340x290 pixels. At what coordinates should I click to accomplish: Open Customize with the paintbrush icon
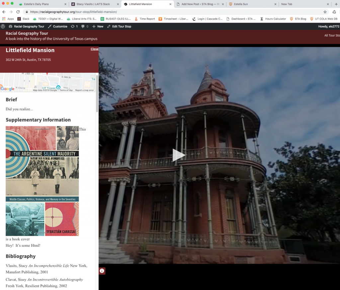click(57, 26)
